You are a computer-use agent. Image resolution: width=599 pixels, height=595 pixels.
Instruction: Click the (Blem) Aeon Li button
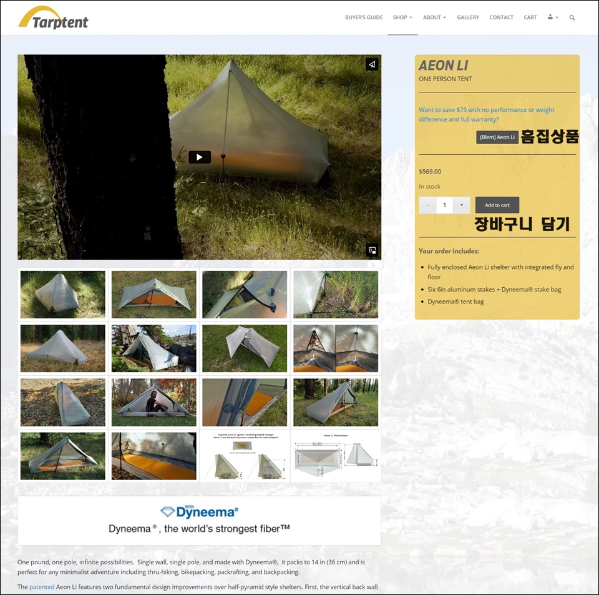pyautogui.click(x=497, y=137)
